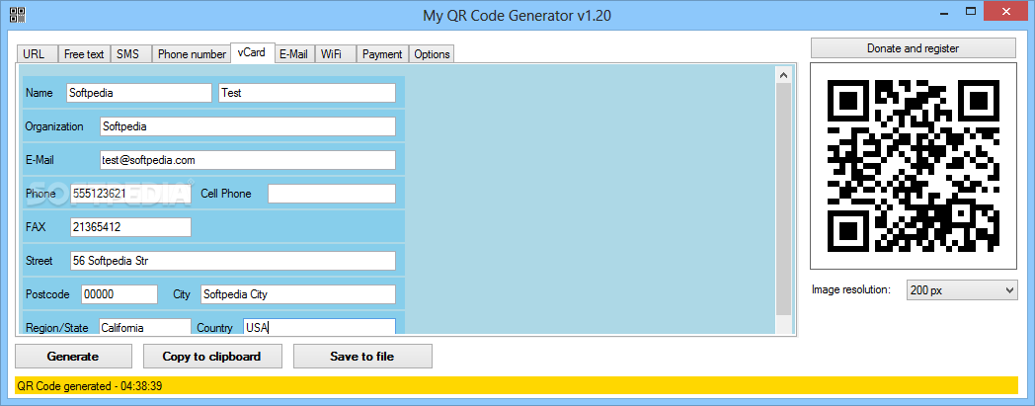
Task: Click the generated QR code image
Action: 914,166
